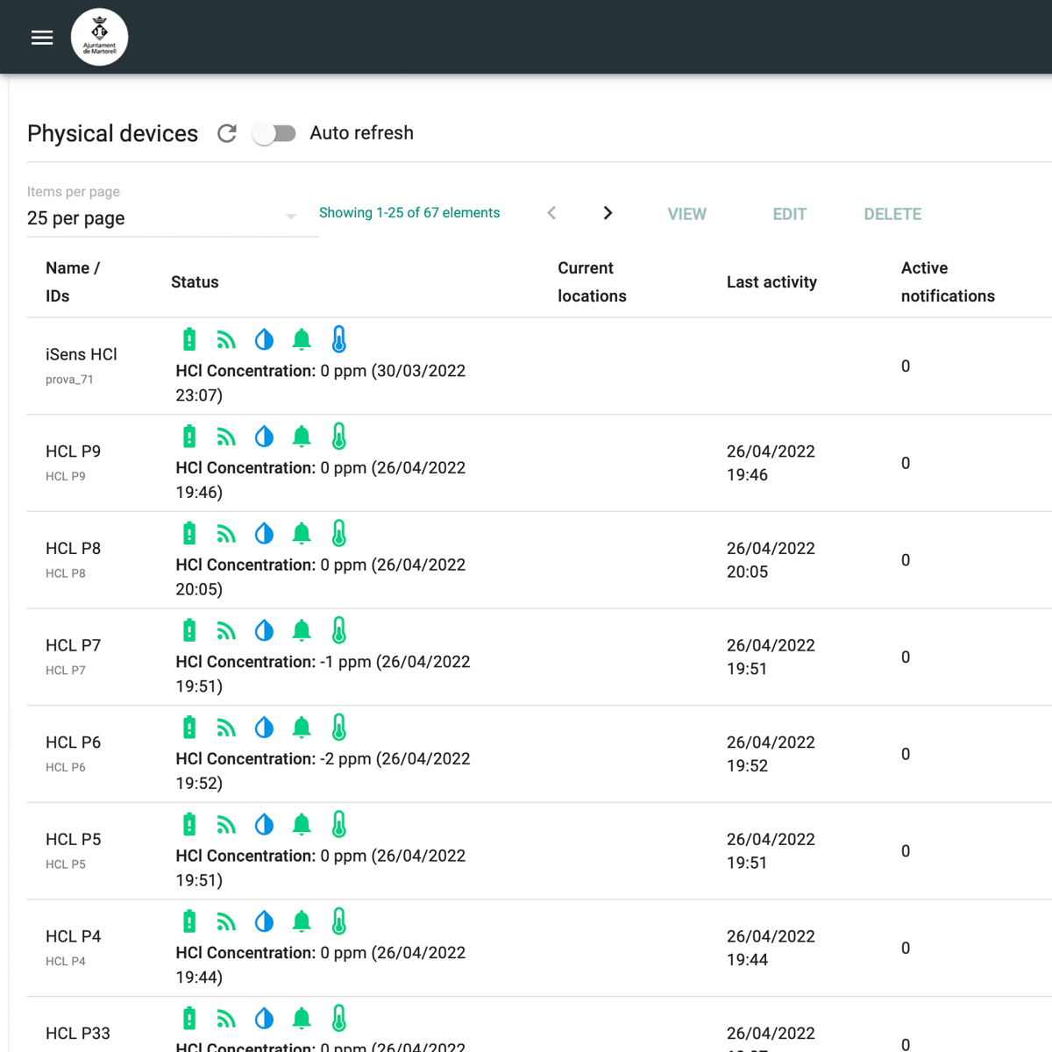Click thermometer icon in HCL P6 row

(x=339, y=728)
